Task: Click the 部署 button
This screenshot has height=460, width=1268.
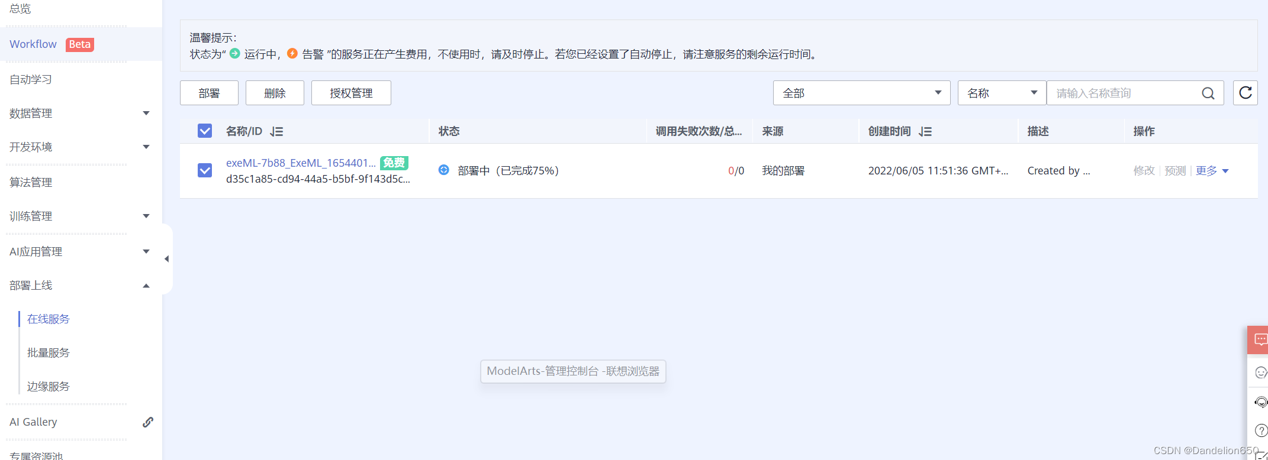Action: 209,93
